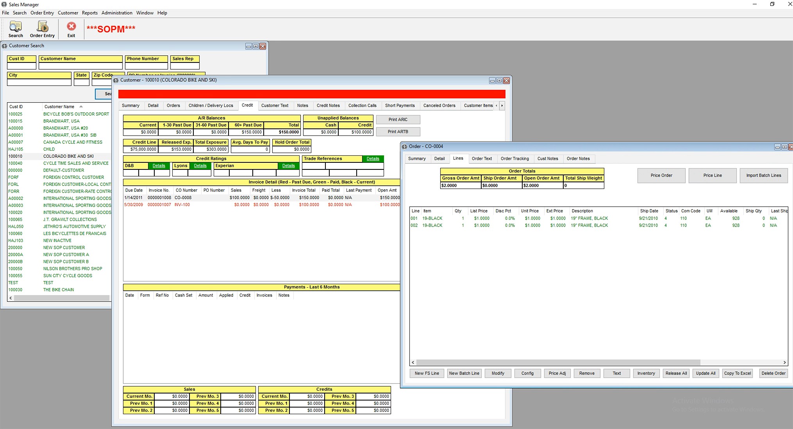Select THE BIKE CHAIN customer row
The width and height of the screenshot is (793, 429).
pyautogui.click(x=59, y=290)
